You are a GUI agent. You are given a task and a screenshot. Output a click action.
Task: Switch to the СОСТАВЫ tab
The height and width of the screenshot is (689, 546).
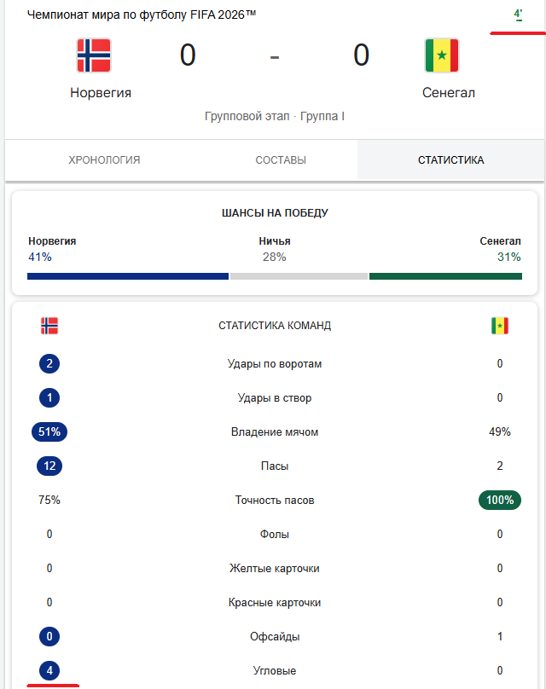pos(281,160)
